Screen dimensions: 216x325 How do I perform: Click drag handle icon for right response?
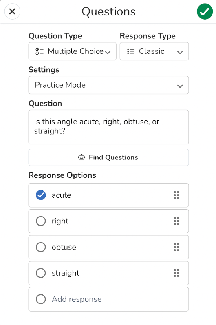pos(176,221)
